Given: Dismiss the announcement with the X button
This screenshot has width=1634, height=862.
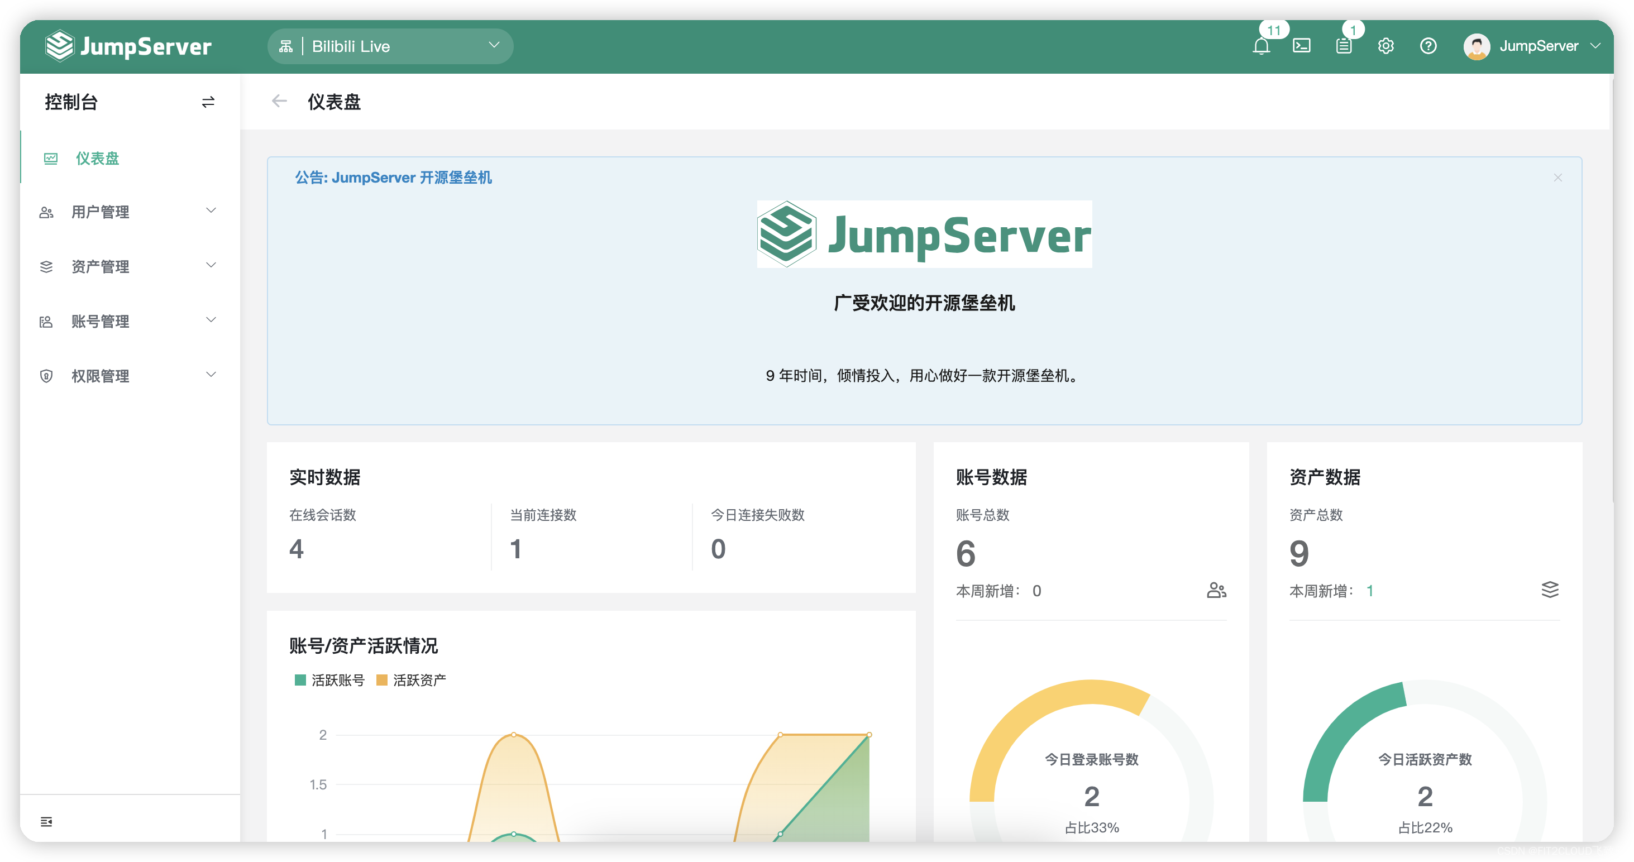Looking at the screenshot, I should pyautogui.click(x=1558, y=178).
